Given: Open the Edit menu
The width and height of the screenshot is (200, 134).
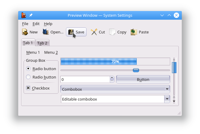Looking at the screenshot, I should [36, 24].
